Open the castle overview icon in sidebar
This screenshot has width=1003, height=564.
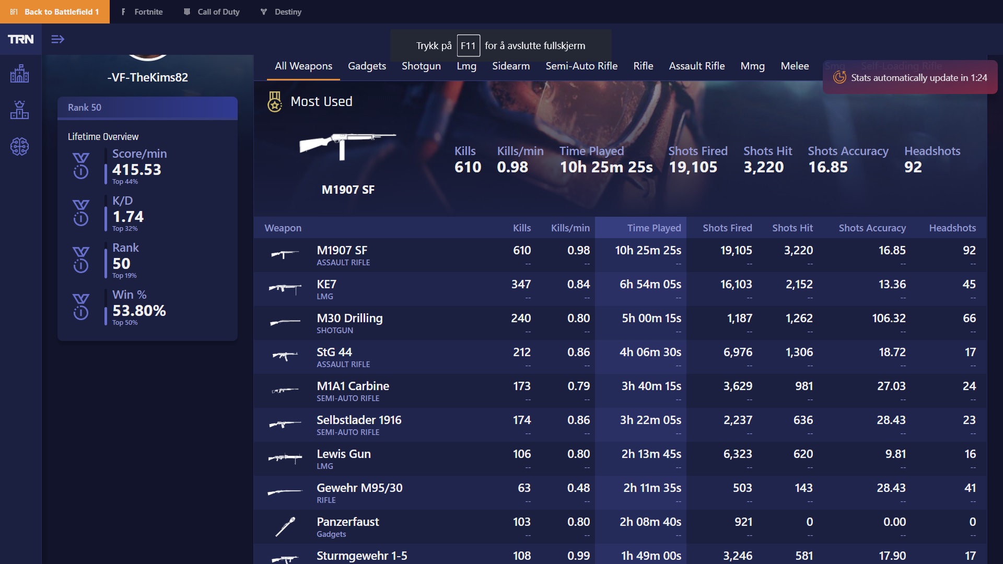(x=19, y=74)
